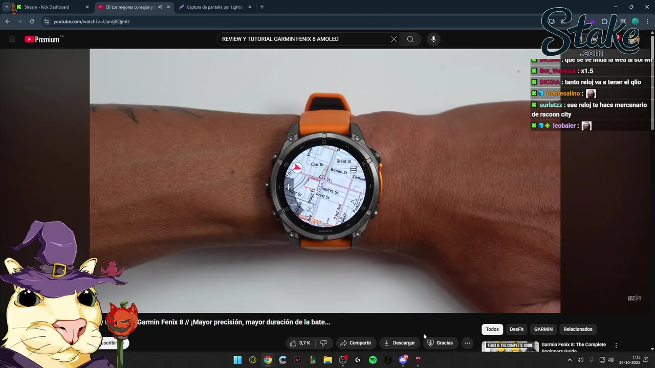Reload the YouTube page

[x=32, y=21]
